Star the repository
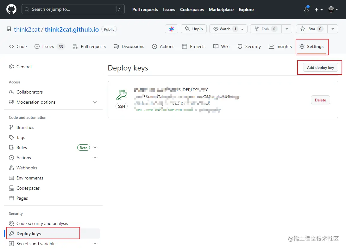 [x=311, y=29]
